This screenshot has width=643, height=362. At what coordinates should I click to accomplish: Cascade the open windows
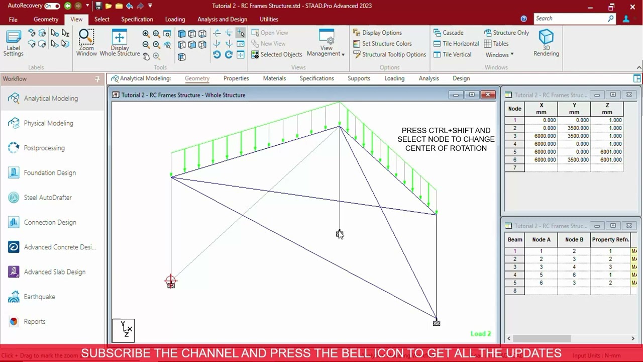tap(448, 33)
